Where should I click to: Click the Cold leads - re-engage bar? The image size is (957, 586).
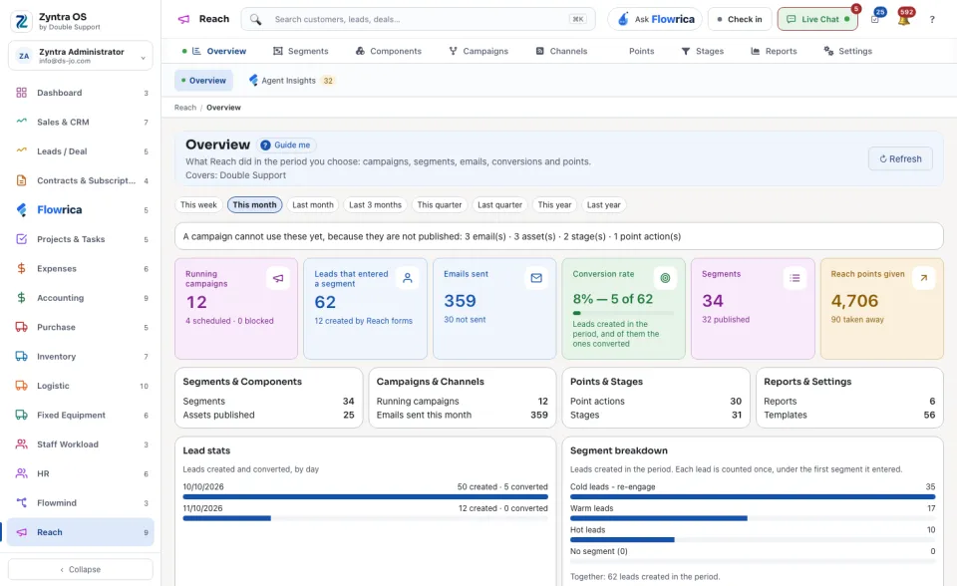coord(753,497)
